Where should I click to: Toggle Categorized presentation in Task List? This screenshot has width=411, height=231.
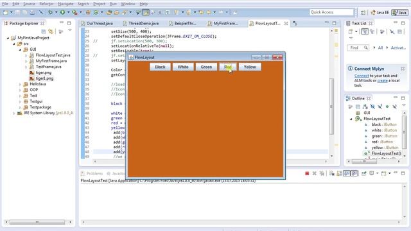pos(365,31)
